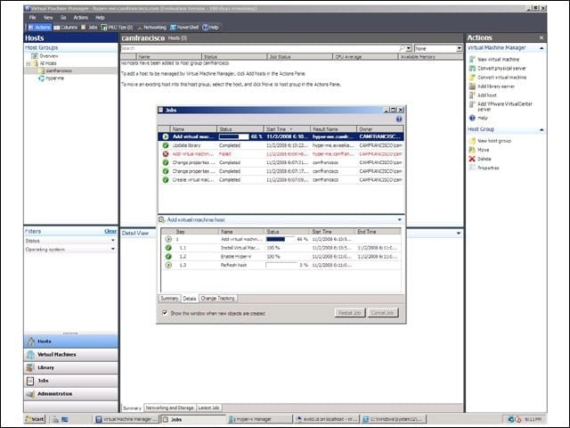Click the red failed status icon in jobs list
The image size is (570, 428).
click(166, 154)
